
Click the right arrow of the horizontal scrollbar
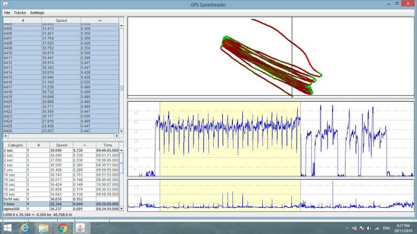(117, 136)
